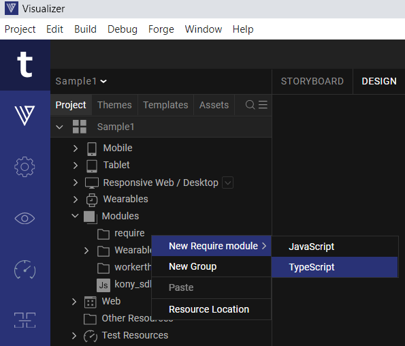The width and height of the screenshot is (405, 346).
Task: Open the speedometer gauge sidebar icon
Action: click(25, 270)
